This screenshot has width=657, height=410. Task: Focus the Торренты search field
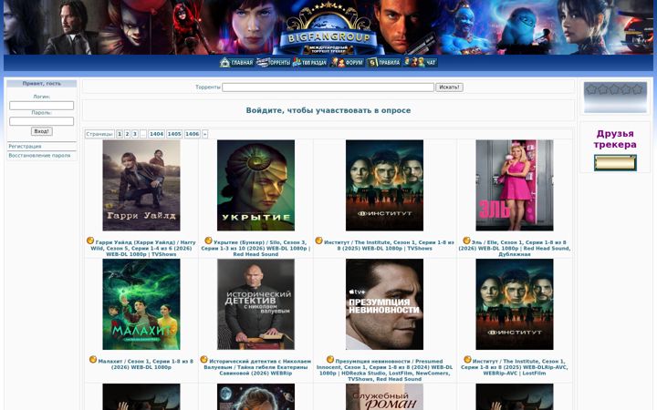(x=328, y=87)
